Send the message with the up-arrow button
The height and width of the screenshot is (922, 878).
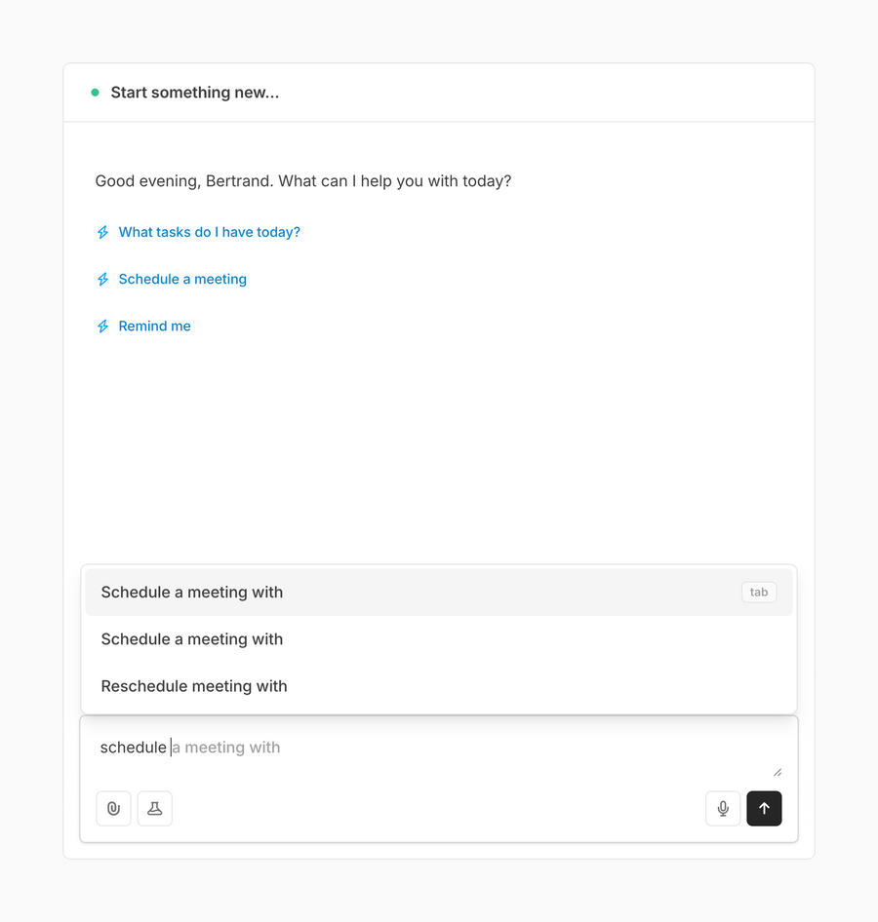[x=764, y=808]
